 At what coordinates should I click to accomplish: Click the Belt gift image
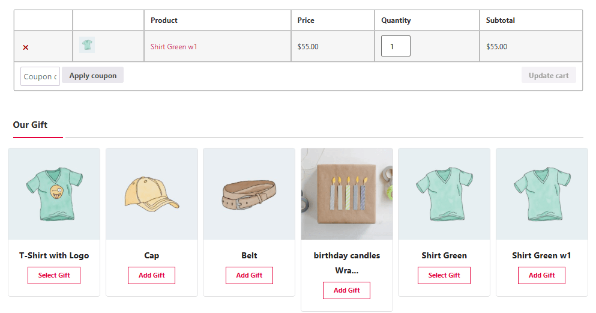(x=249, y=194)
